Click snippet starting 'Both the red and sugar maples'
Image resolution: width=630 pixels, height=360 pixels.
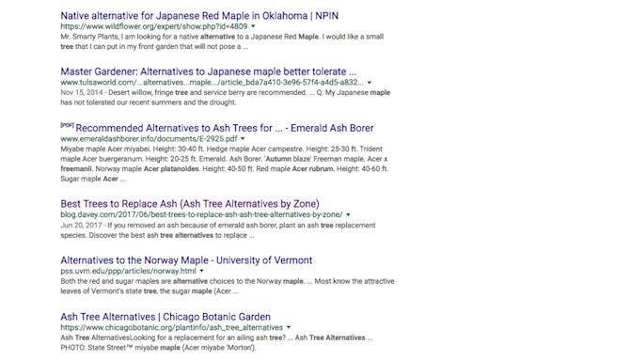coord(228,286)
